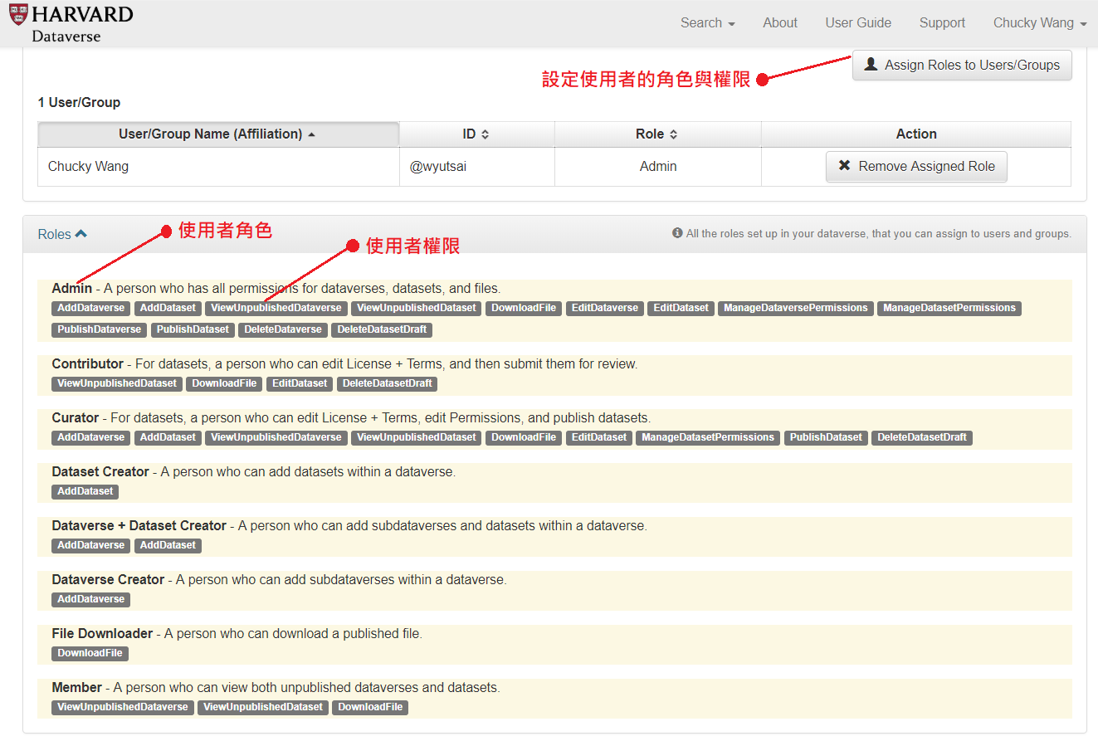The image size is (1098, 741).
Task: Click Admin's DeleteDatasetDraft permission tag
Action: (383, 329)
